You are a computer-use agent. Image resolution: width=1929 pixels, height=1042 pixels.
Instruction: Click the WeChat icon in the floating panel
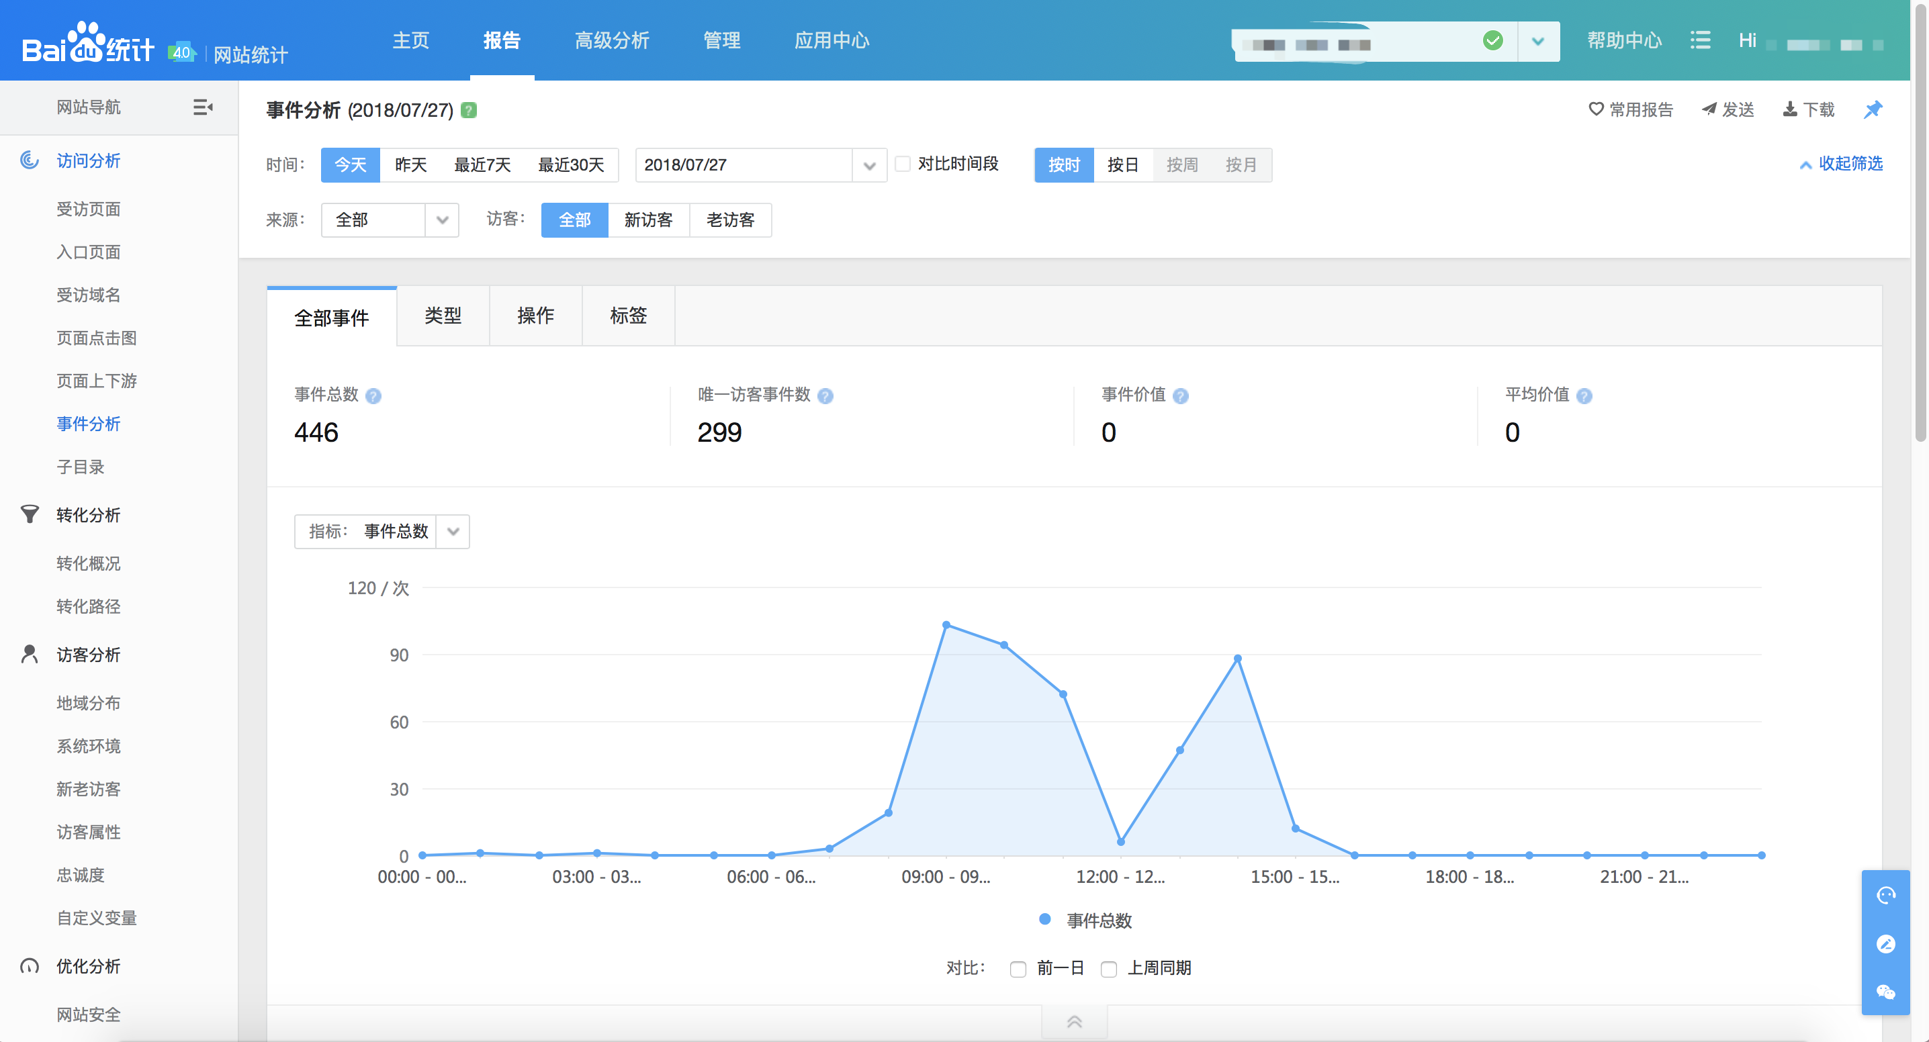[1885, 992]
